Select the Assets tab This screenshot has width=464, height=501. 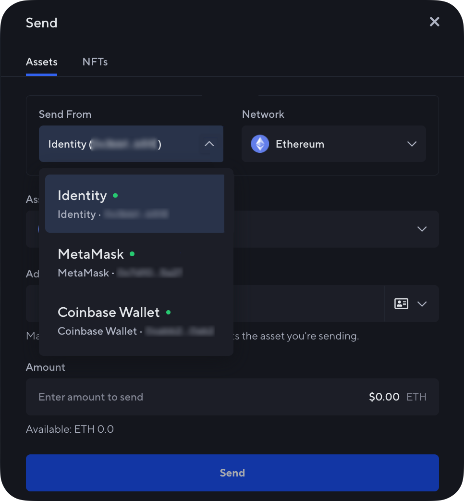tap(41, 62)
